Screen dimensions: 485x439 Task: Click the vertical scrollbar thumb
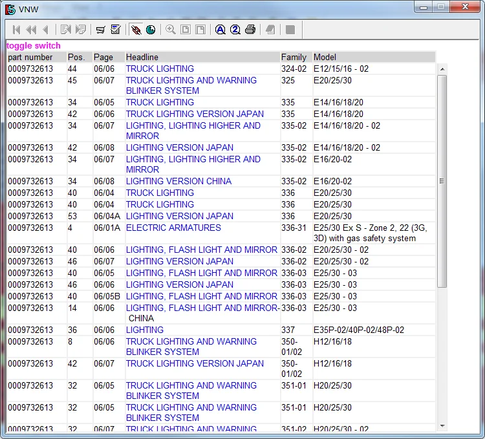point(442,181)
